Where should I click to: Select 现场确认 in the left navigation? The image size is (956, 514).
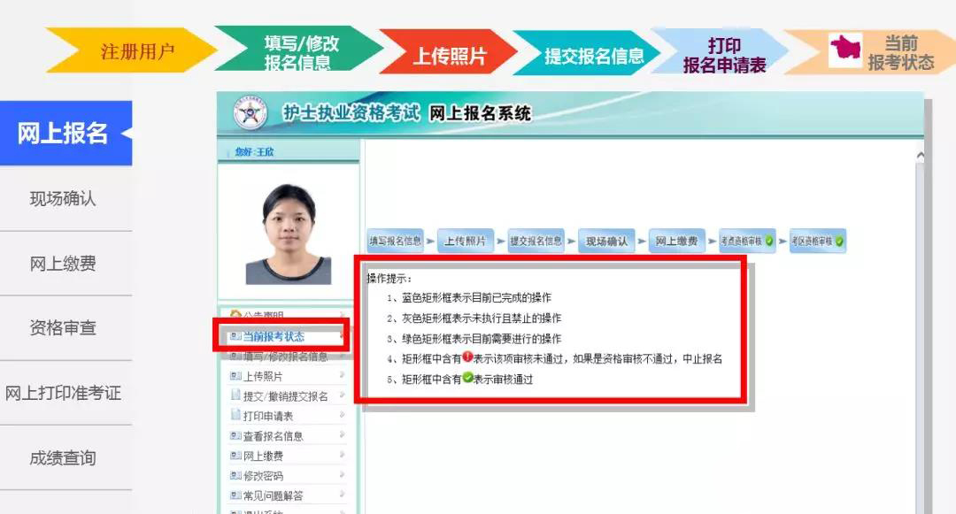[63, 198]
